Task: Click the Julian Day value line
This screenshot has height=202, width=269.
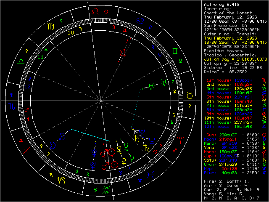Action: click(x=235, y=59)
